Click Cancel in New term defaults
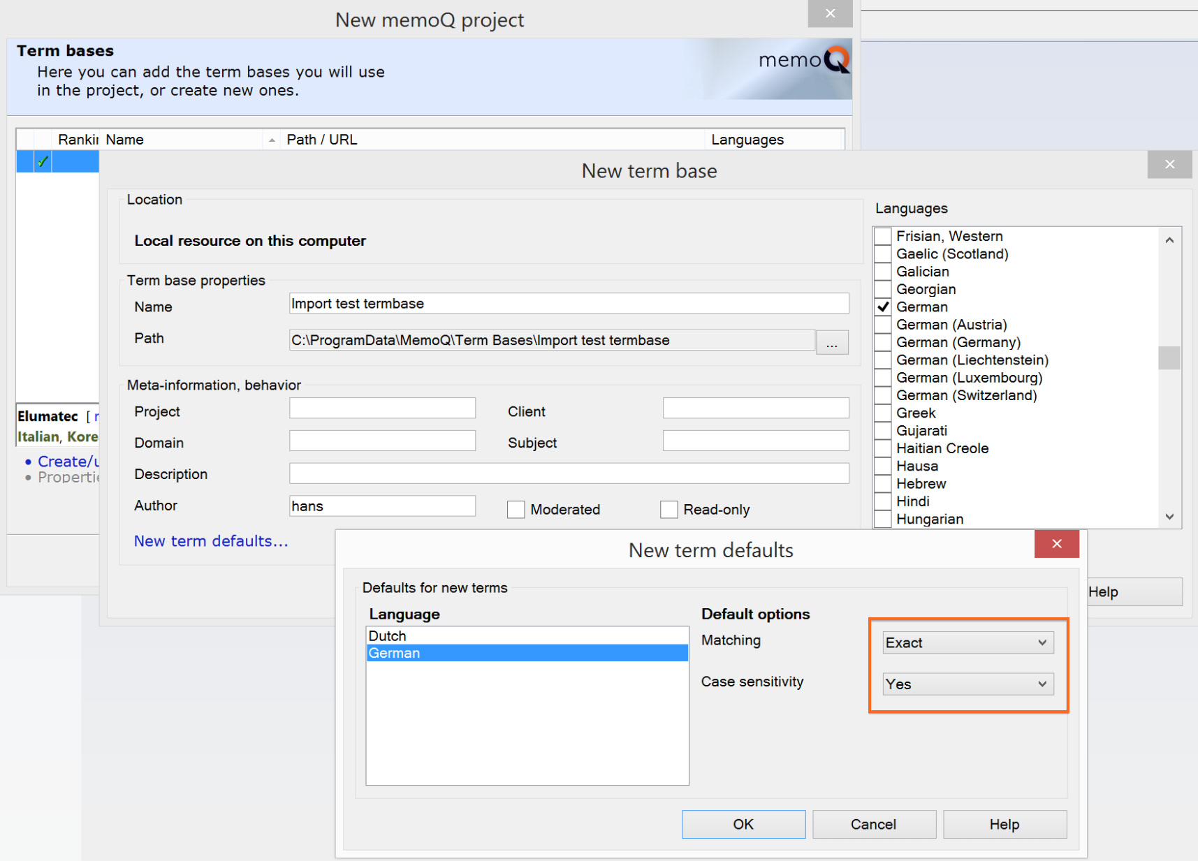Screen dimensions: 1198x861 [873, 824]
